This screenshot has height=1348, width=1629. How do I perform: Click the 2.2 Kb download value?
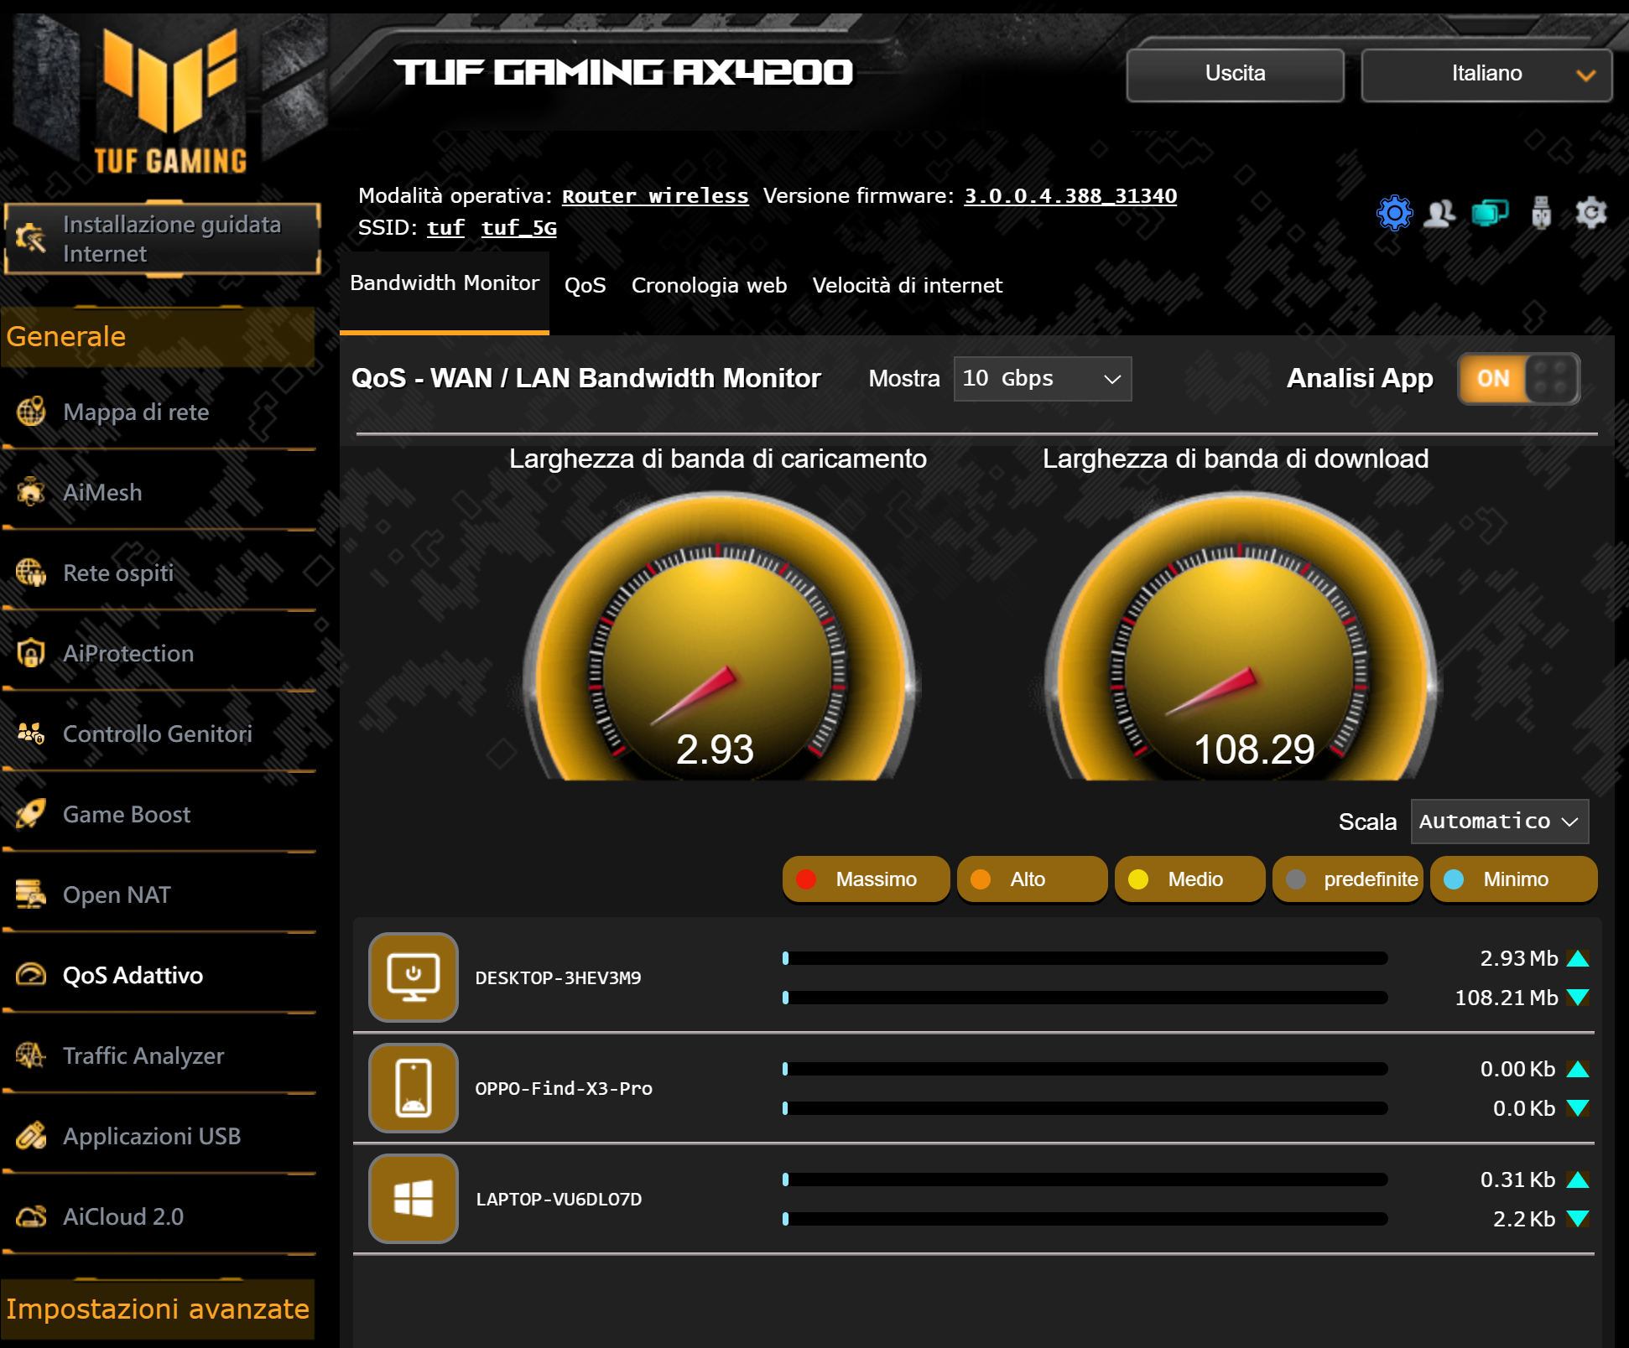click(x=1524, y=1219)
